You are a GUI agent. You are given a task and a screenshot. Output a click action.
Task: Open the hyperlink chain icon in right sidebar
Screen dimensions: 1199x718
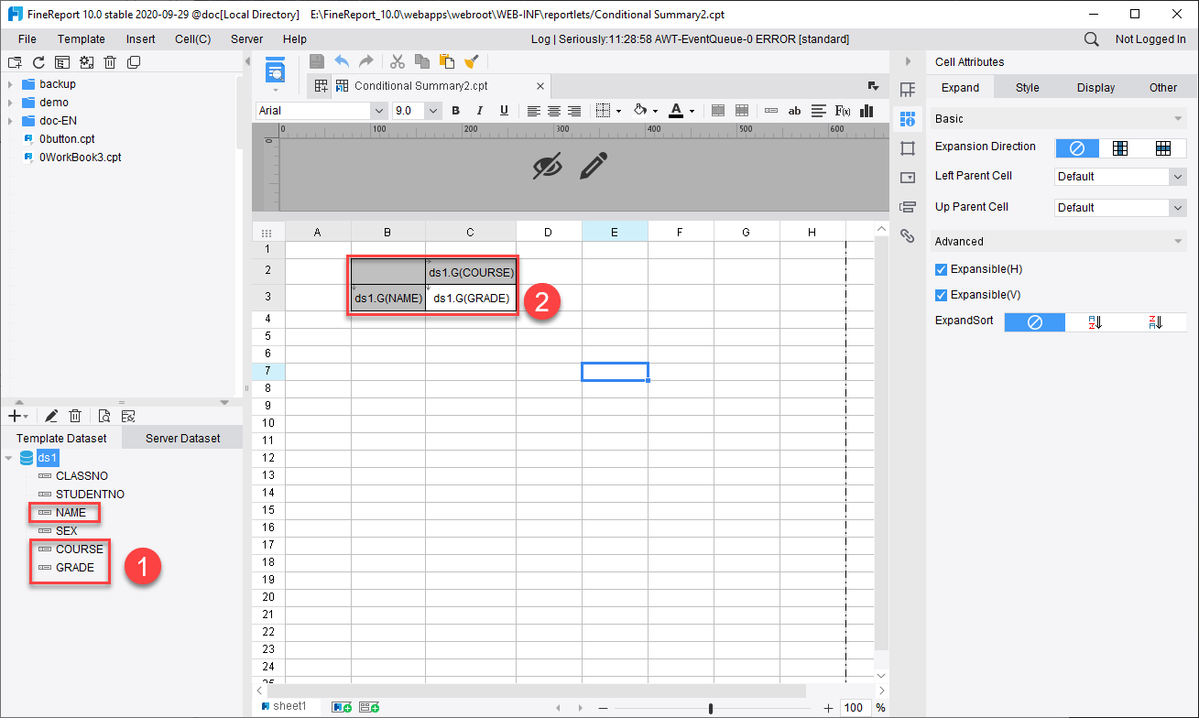[x=908, y=235]
